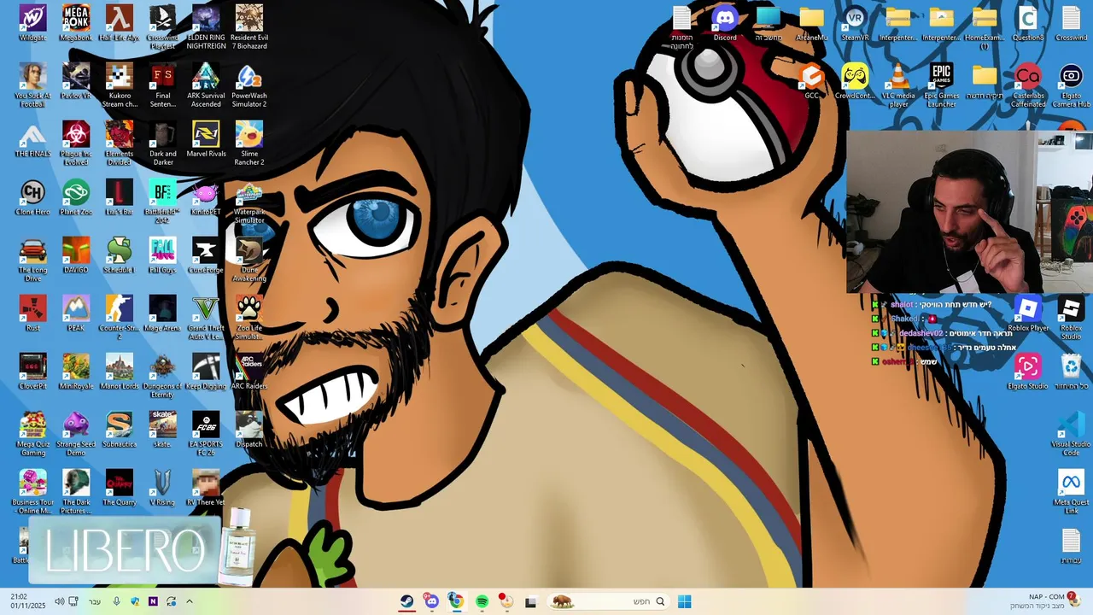Select the Planet Zoo shortcut

[76, 197]
